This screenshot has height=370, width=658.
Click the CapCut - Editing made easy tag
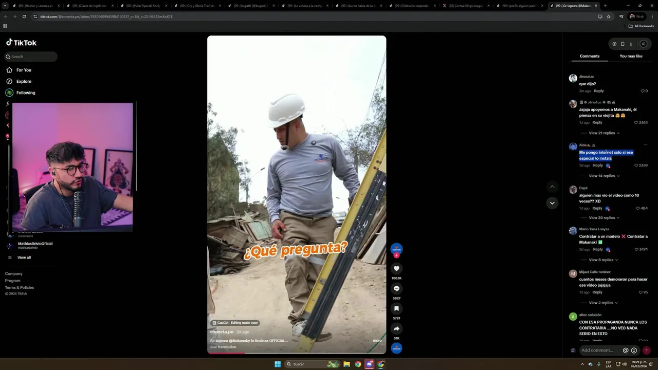pyautogui.click(x=235, y=323)
